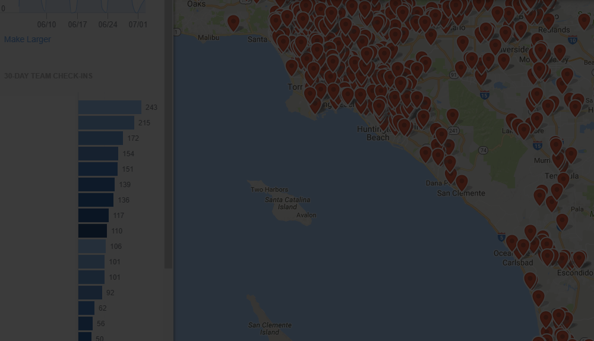Click the bar showing 215 check-ins
594x341 pixels.
click(106, 123)
